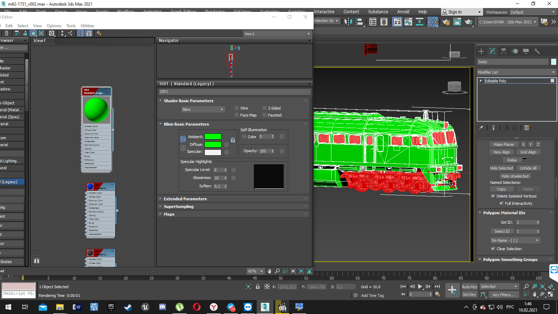Toggle the 2-Sided shader option

click(264, 108)
